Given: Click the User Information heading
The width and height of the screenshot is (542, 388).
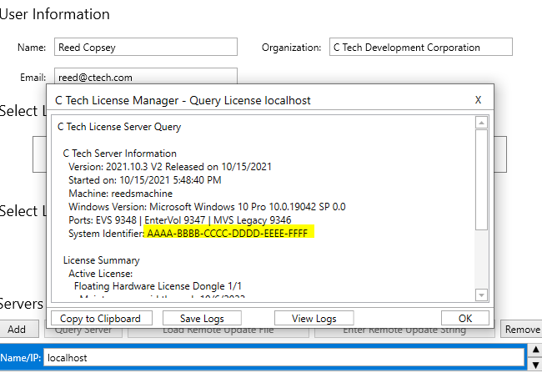Looking at the screenshot, I should coord(54,14).
